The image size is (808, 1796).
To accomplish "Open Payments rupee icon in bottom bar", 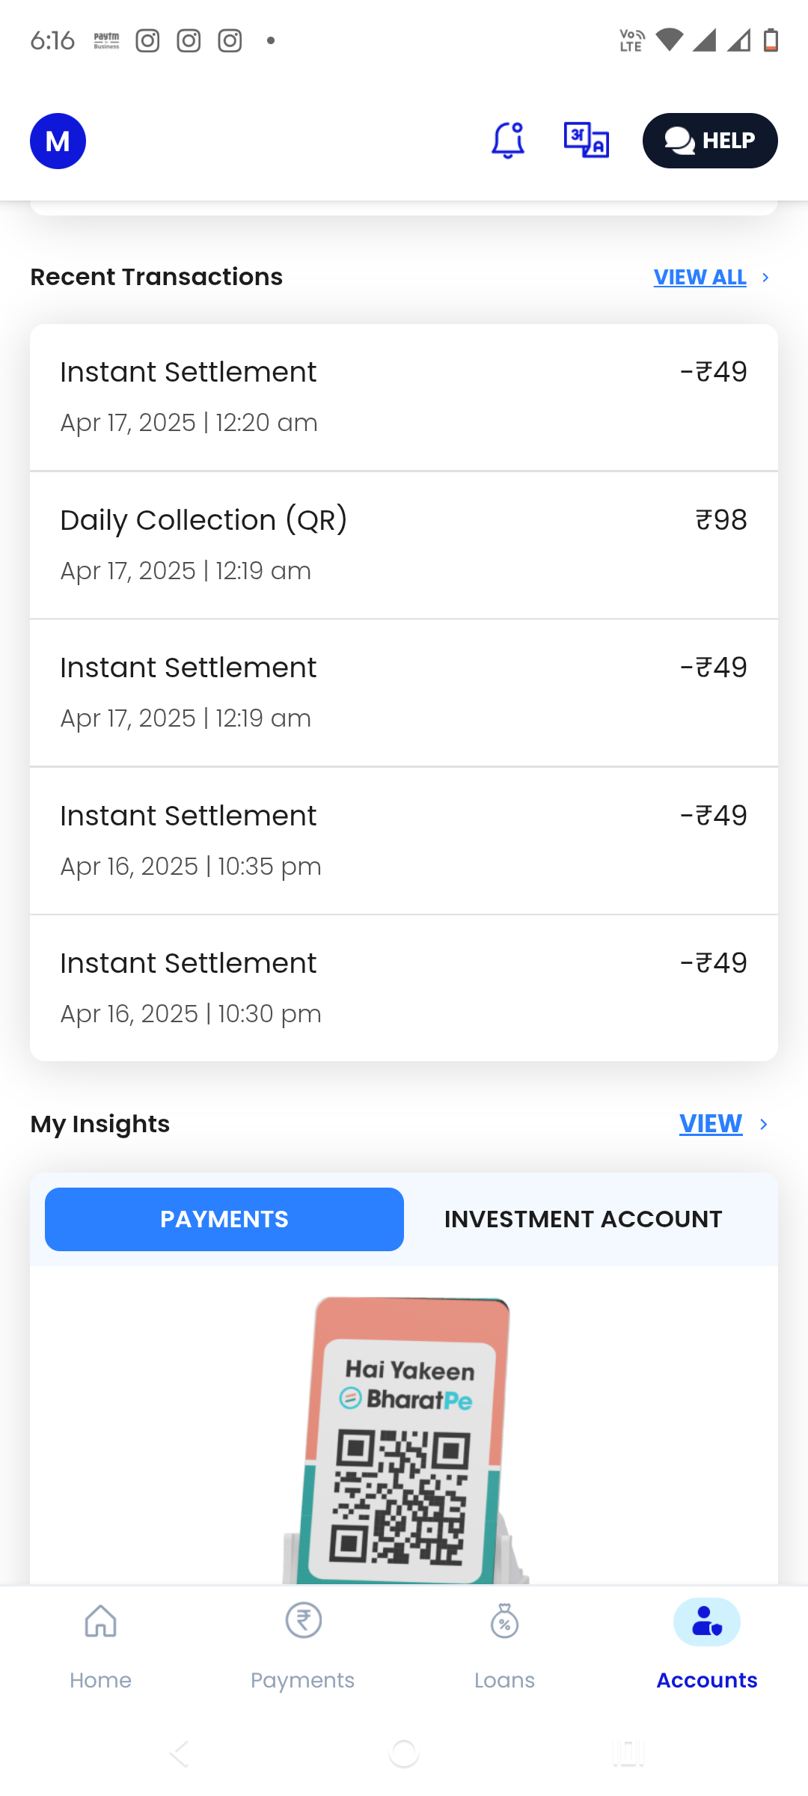I will [303, 1622].
